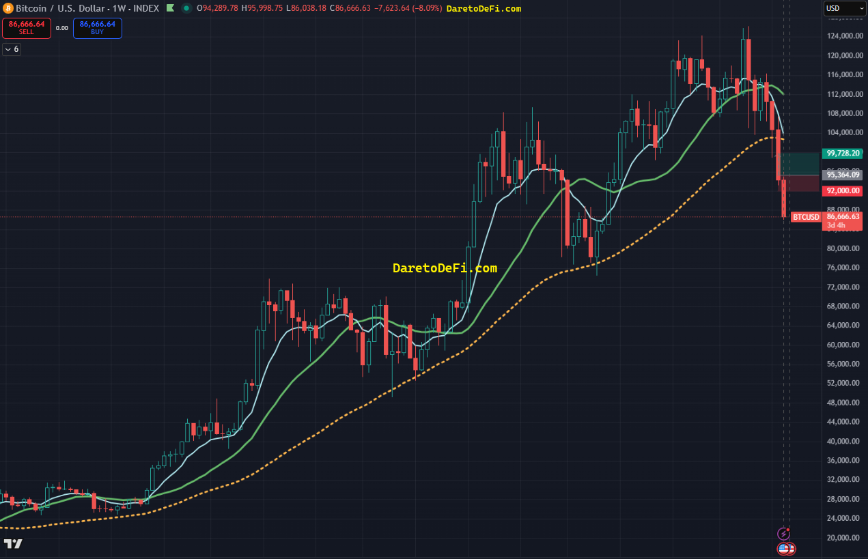Click the orange Bitcoin symbol logo
868x559 pixels.
pos(8,8)
